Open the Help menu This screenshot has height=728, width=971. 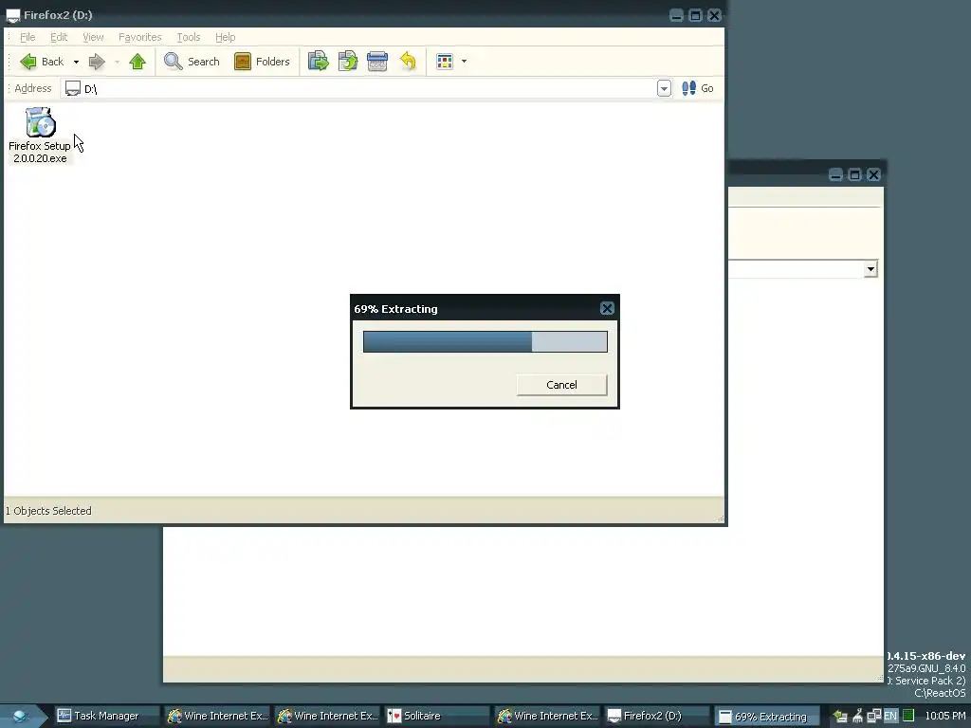226,37
